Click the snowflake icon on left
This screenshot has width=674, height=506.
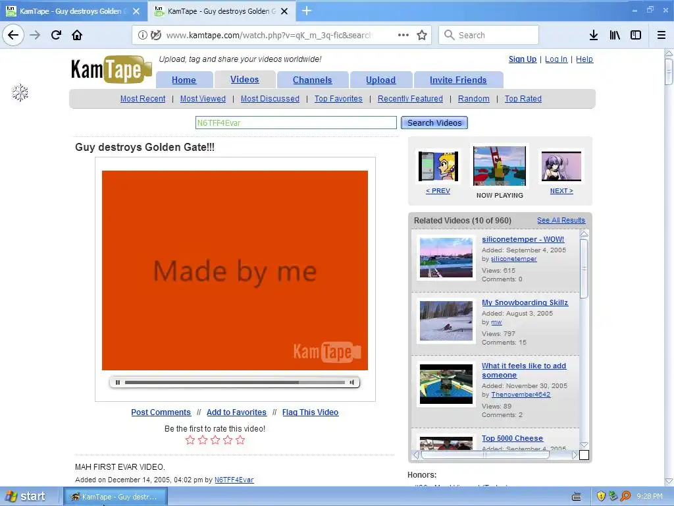[x=20, y=92]
